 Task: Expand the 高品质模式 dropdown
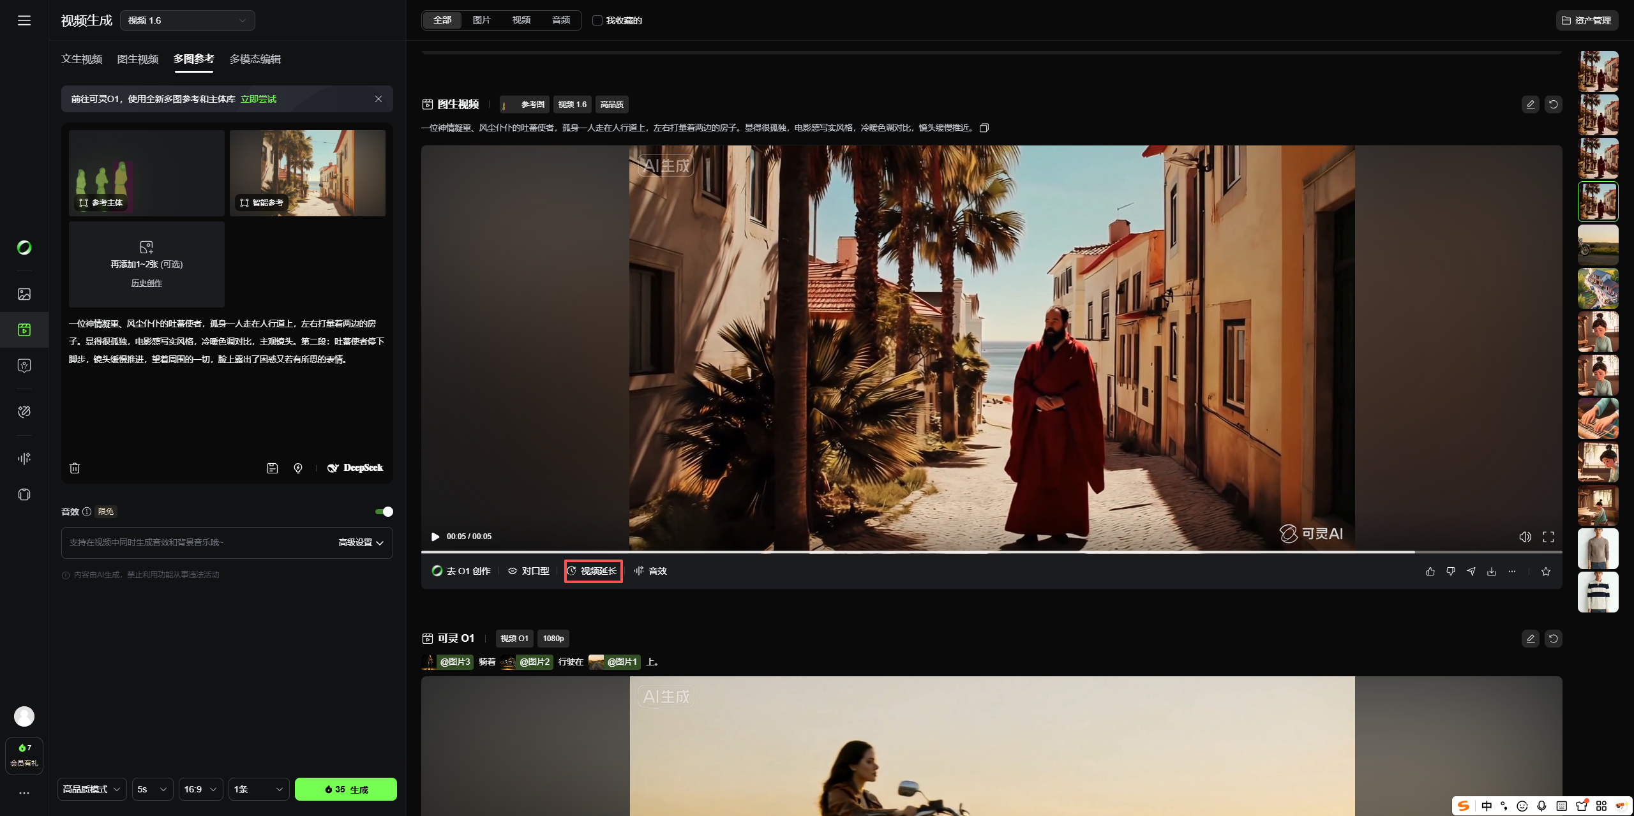click(x=92, y=789)
